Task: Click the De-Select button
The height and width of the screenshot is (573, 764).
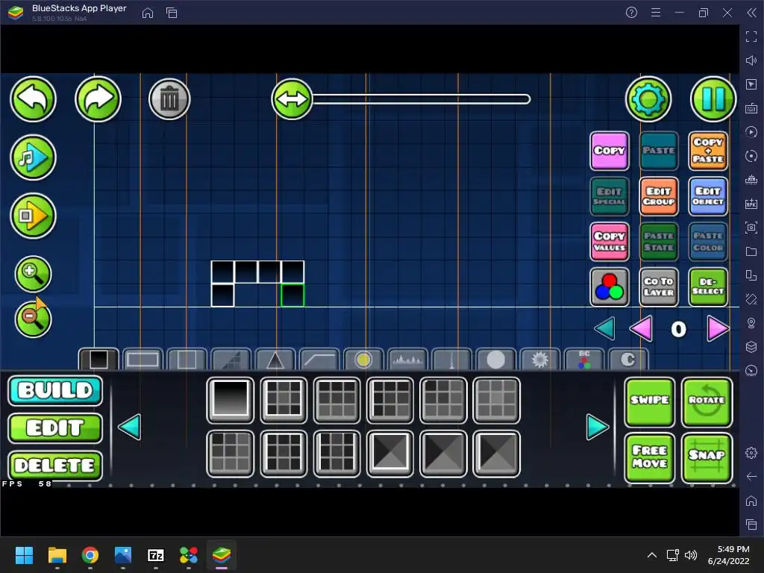Action: [x=708, y=287]
